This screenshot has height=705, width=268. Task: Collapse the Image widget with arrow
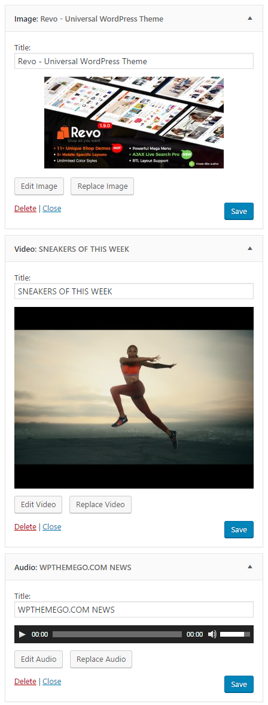[x=250, y=19]
